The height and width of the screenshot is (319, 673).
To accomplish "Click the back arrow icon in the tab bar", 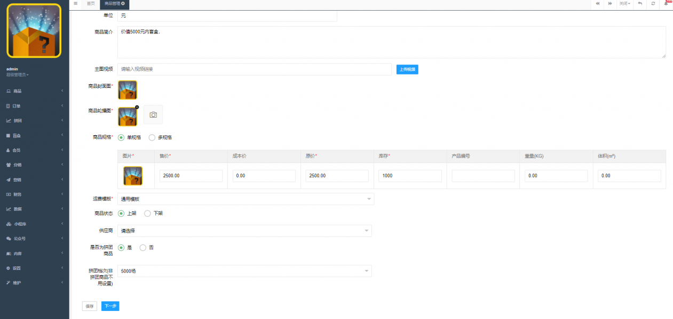I will click(x=640, y=4).
